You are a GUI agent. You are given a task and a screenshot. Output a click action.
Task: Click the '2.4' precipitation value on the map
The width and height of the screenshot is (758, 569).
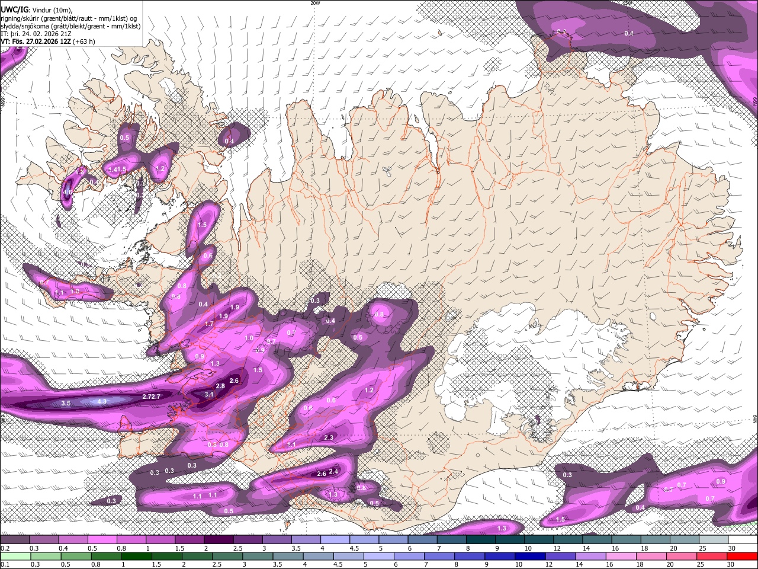333,472
